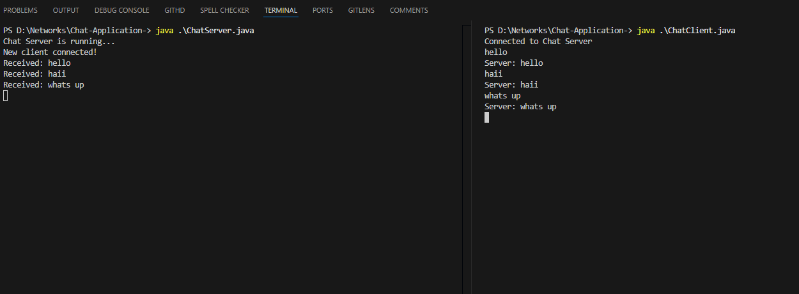Click 'Connected to Chat Server' line
The width and height of the screenshot is (799, 294).
click(x=538, y=42)
